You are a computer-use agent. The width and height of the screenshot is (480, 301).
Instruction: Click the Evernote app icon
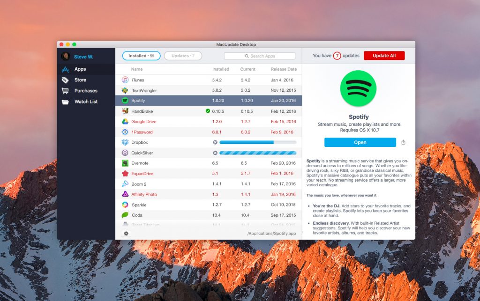(x=125, y=163)
